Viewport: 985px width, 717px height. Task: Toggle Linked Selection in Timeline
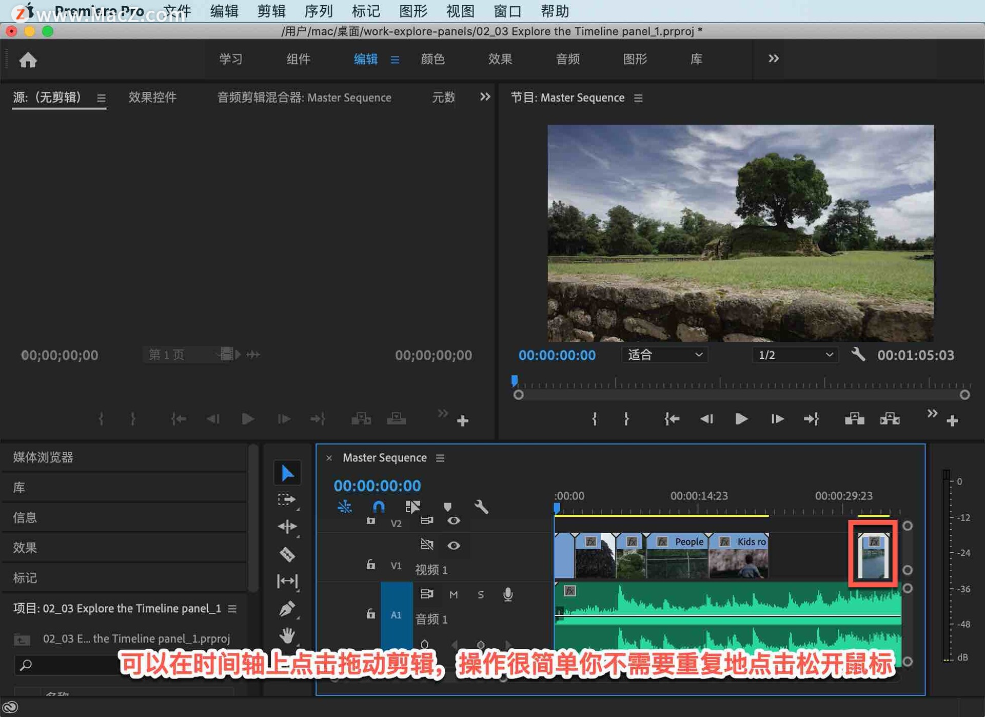click(x=413, y=507)
